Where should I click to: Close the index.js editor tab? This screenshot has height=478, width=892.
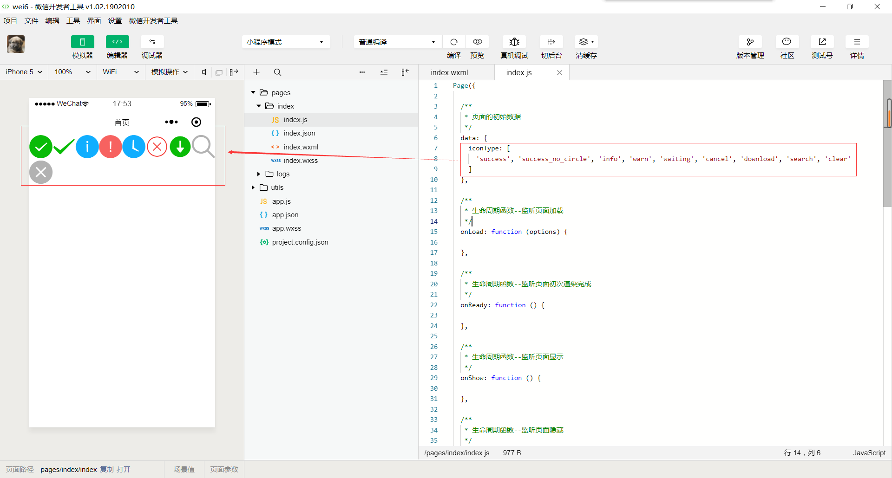pos(559,72)
